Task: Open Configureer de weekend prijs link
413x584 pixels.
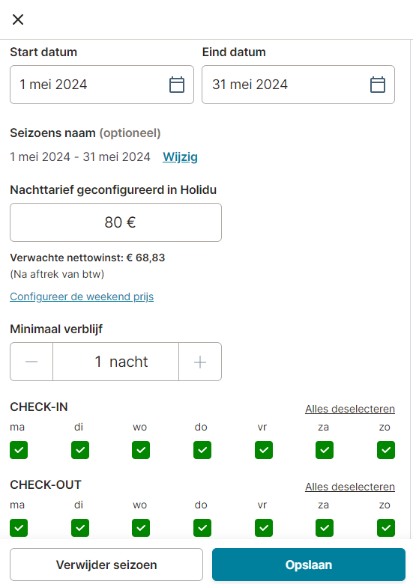Action: pos(82,296)
